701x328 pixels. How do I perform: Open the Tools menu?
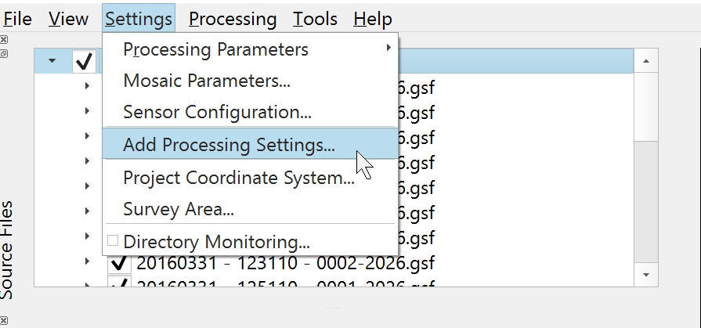point(315,19)
